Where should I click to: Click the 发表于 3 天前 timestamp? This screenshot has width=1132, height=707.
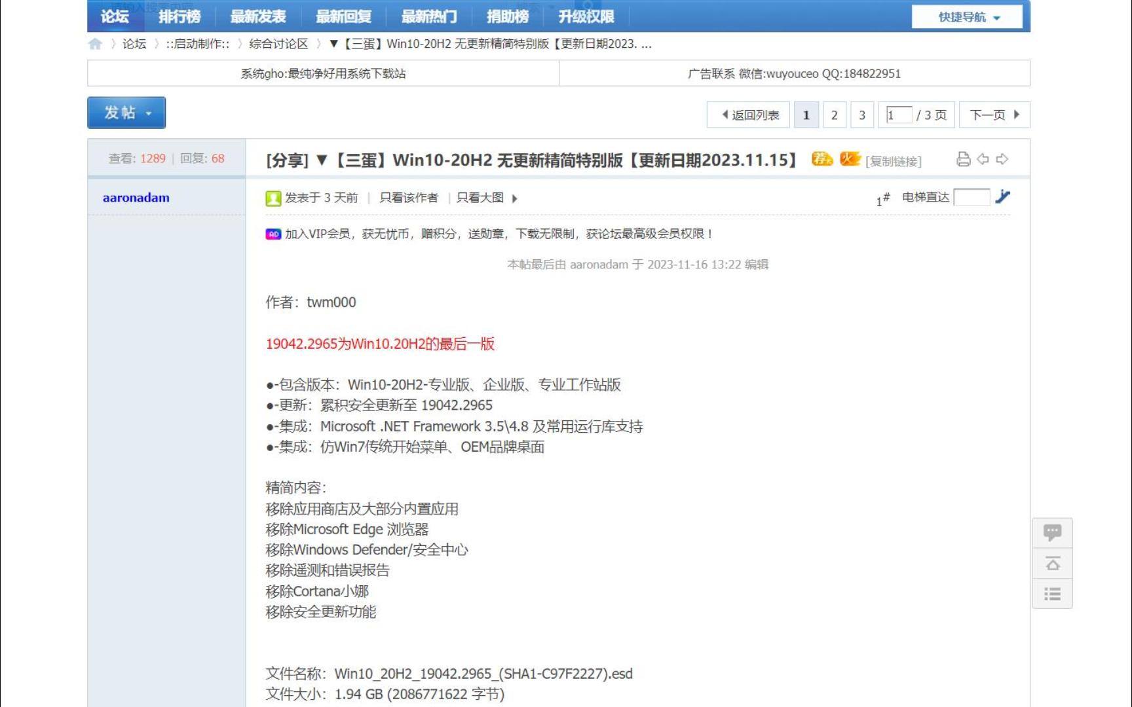[321, 198]
